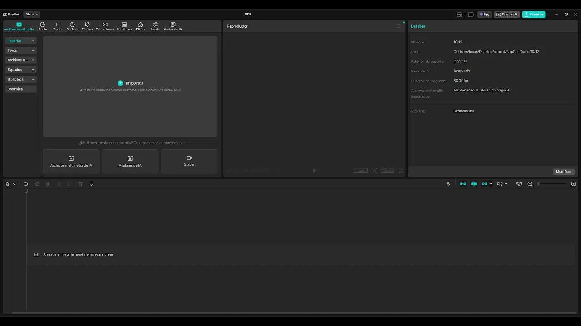
Task: Click the preview crop/focus icon
Action: tap(374, 171)
